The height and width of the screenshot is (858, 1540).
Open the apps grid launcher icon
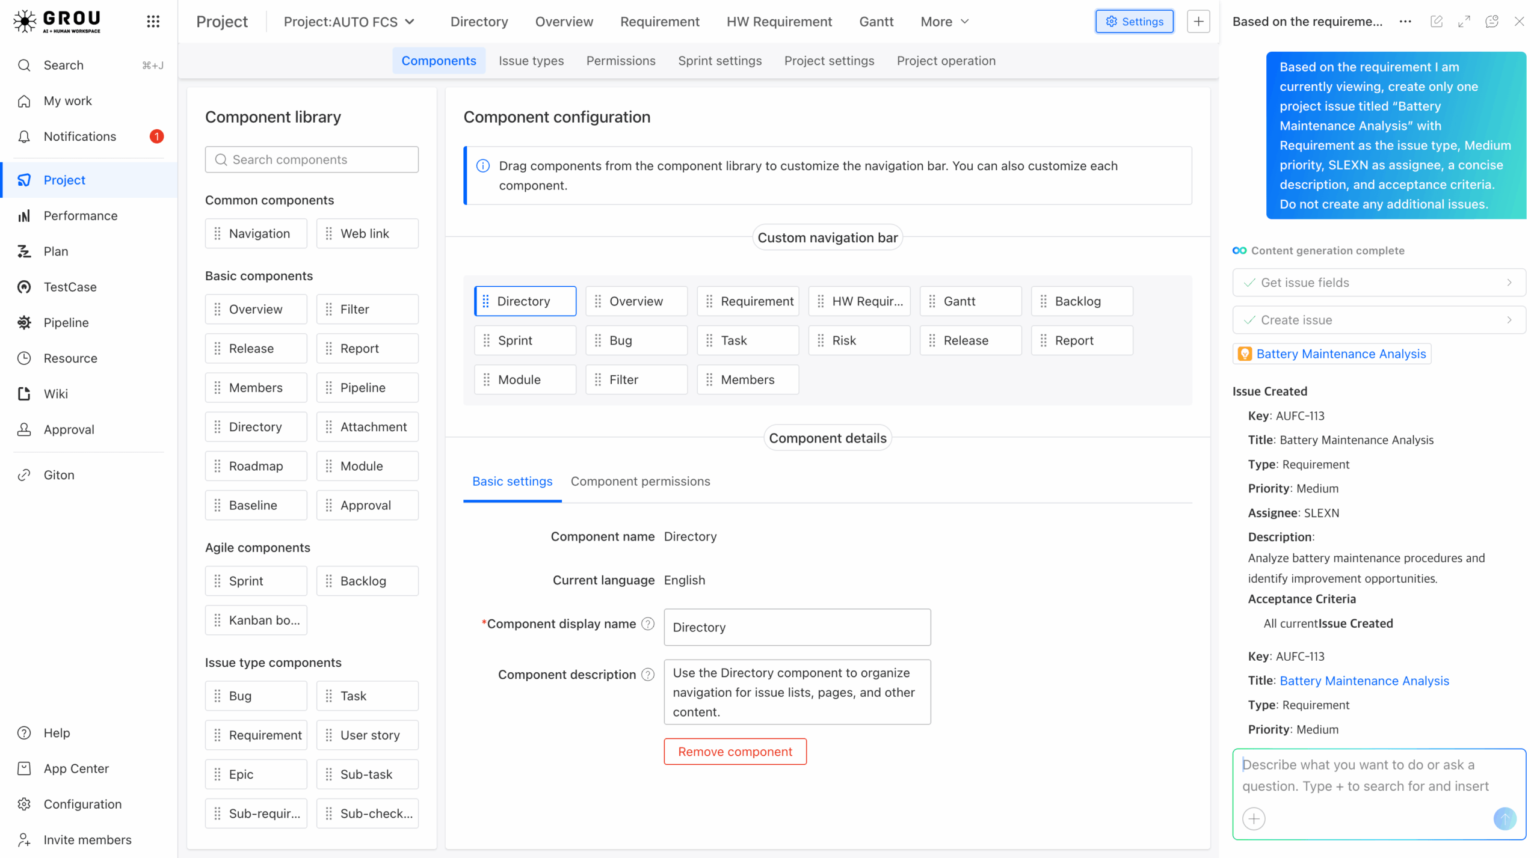pos(153,22)
